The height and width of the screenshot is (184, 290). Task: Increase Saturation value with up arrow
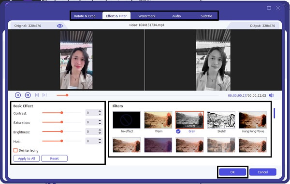(100, 120)
